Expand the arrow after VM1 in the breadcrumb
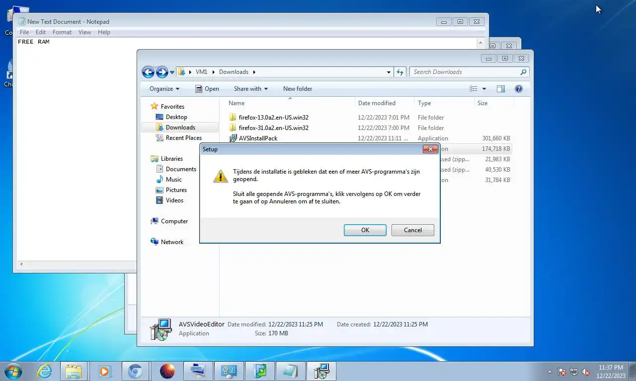 point(213,72)
